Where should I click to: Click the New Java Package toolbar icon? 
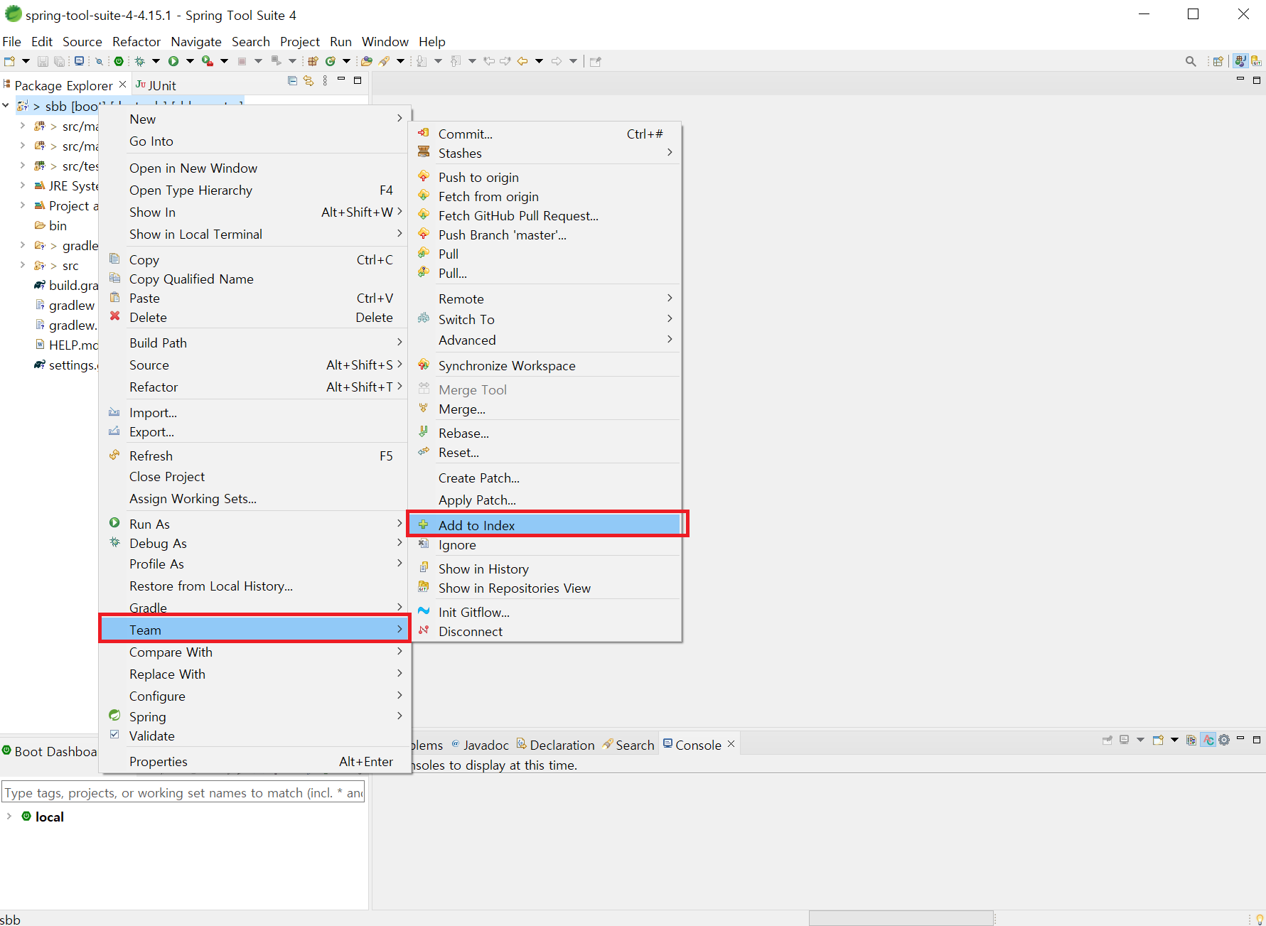(312, 61)
